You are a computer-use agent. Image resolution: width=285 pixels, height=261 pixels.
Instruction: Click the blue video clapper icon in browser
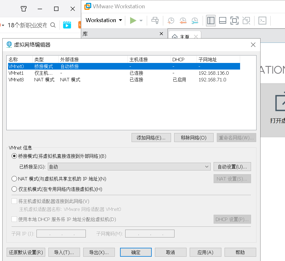pyautogui.click(x=67, y=25)
